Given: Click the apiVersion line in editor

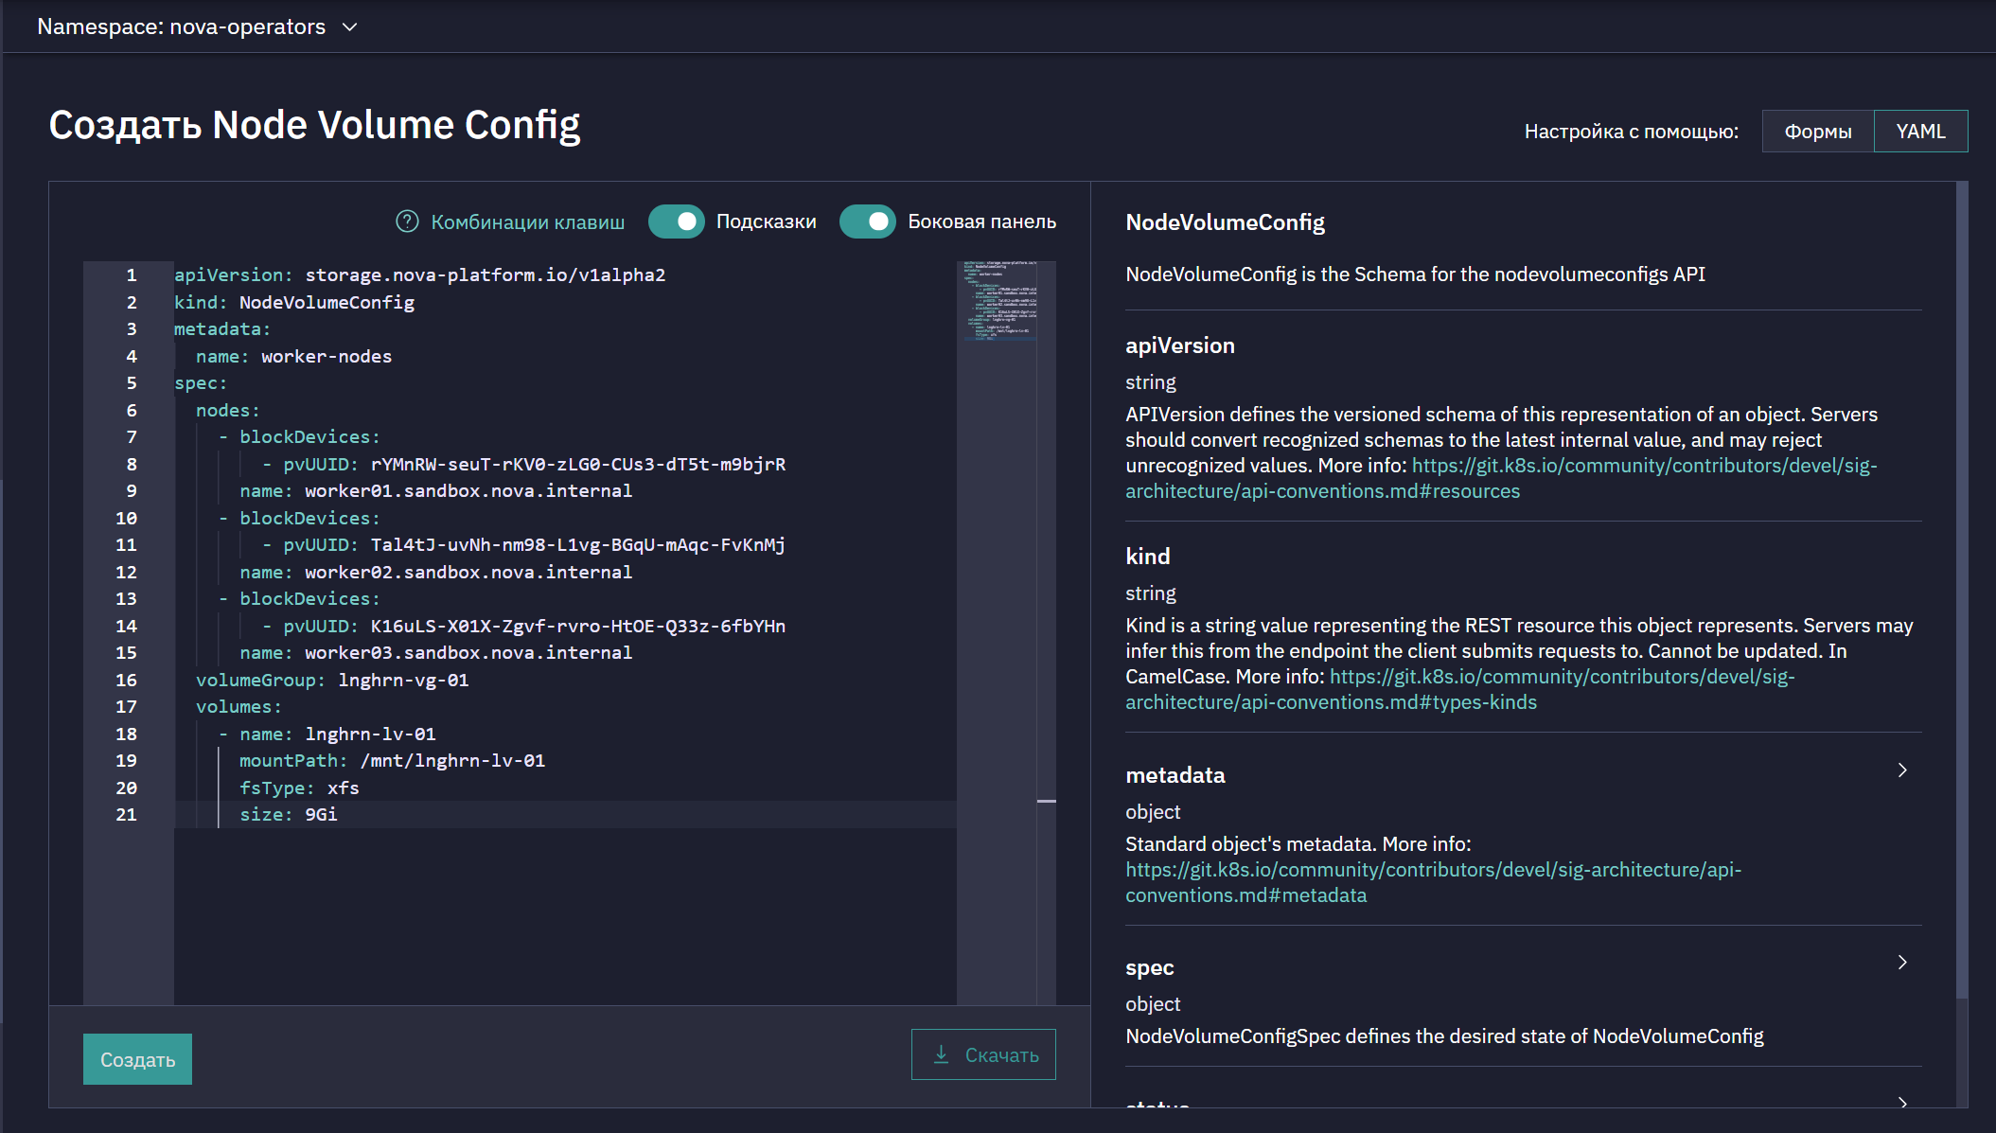Looking at the screenshot, I should (x=419, y=274).
